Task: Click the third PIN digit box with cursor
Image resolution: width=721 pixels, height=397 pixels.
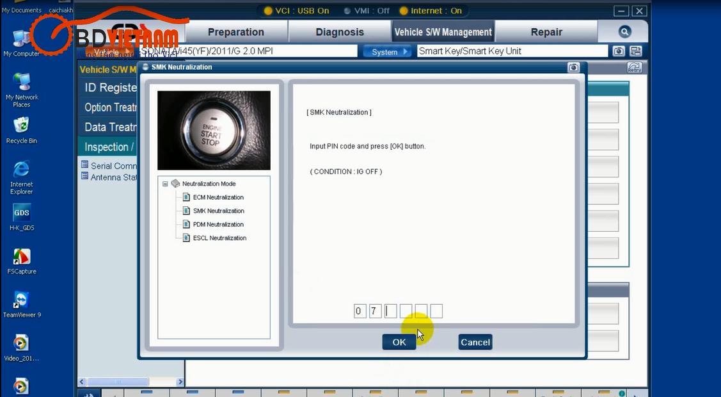Action: point(390,311)
